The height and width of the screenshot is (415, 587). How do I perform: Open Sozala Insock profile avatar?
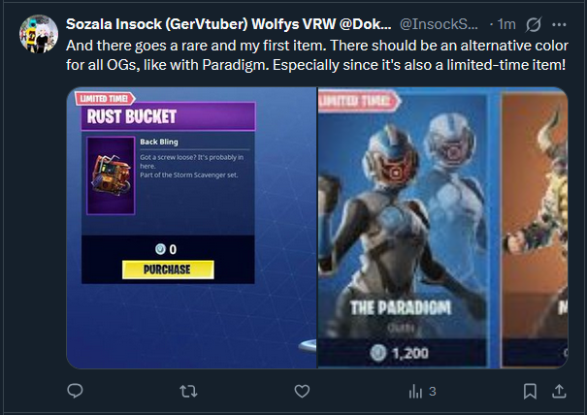point(39,34)
